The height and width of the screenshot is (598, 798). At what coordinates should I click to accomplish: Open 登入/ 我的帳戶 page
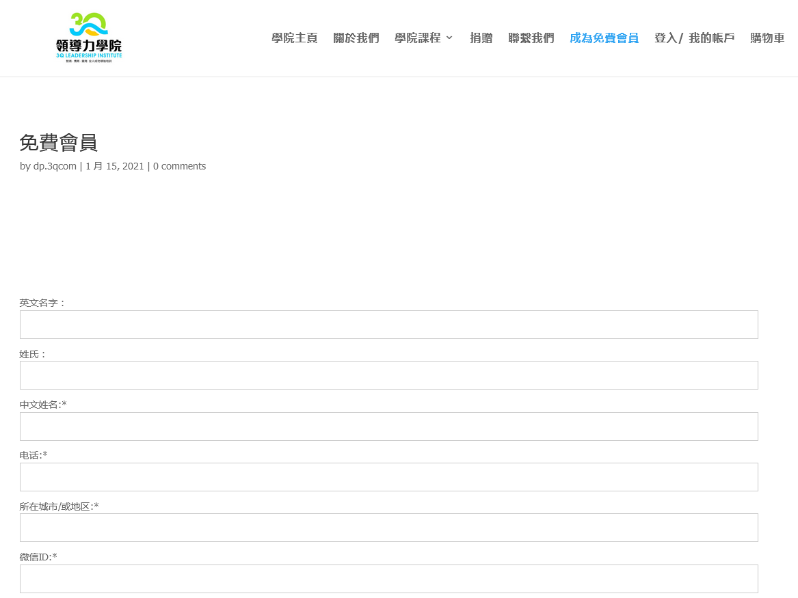pyautogui.click(x=695, y=38)
